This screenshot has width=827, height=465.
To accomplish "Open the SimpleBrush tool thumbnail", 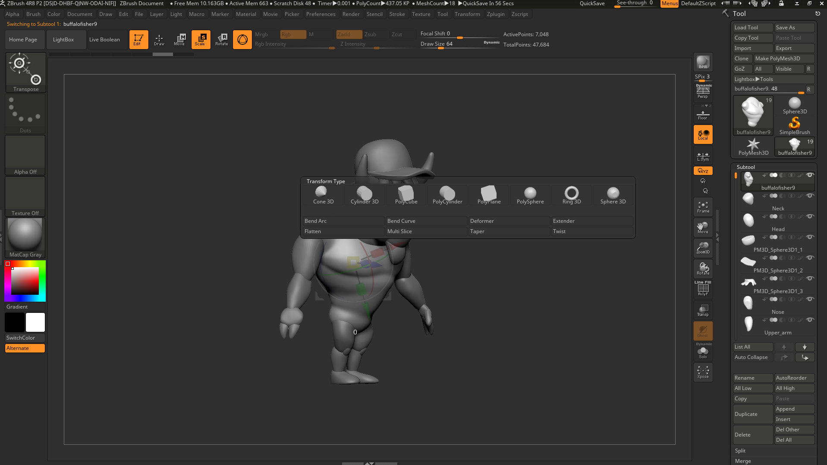I will [x=795, y=126].
